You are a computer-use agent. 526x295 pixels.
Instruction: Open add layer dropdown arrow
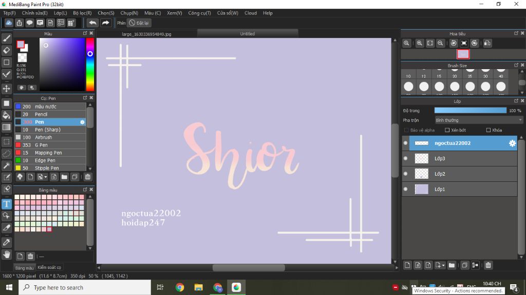pos(443,266)
